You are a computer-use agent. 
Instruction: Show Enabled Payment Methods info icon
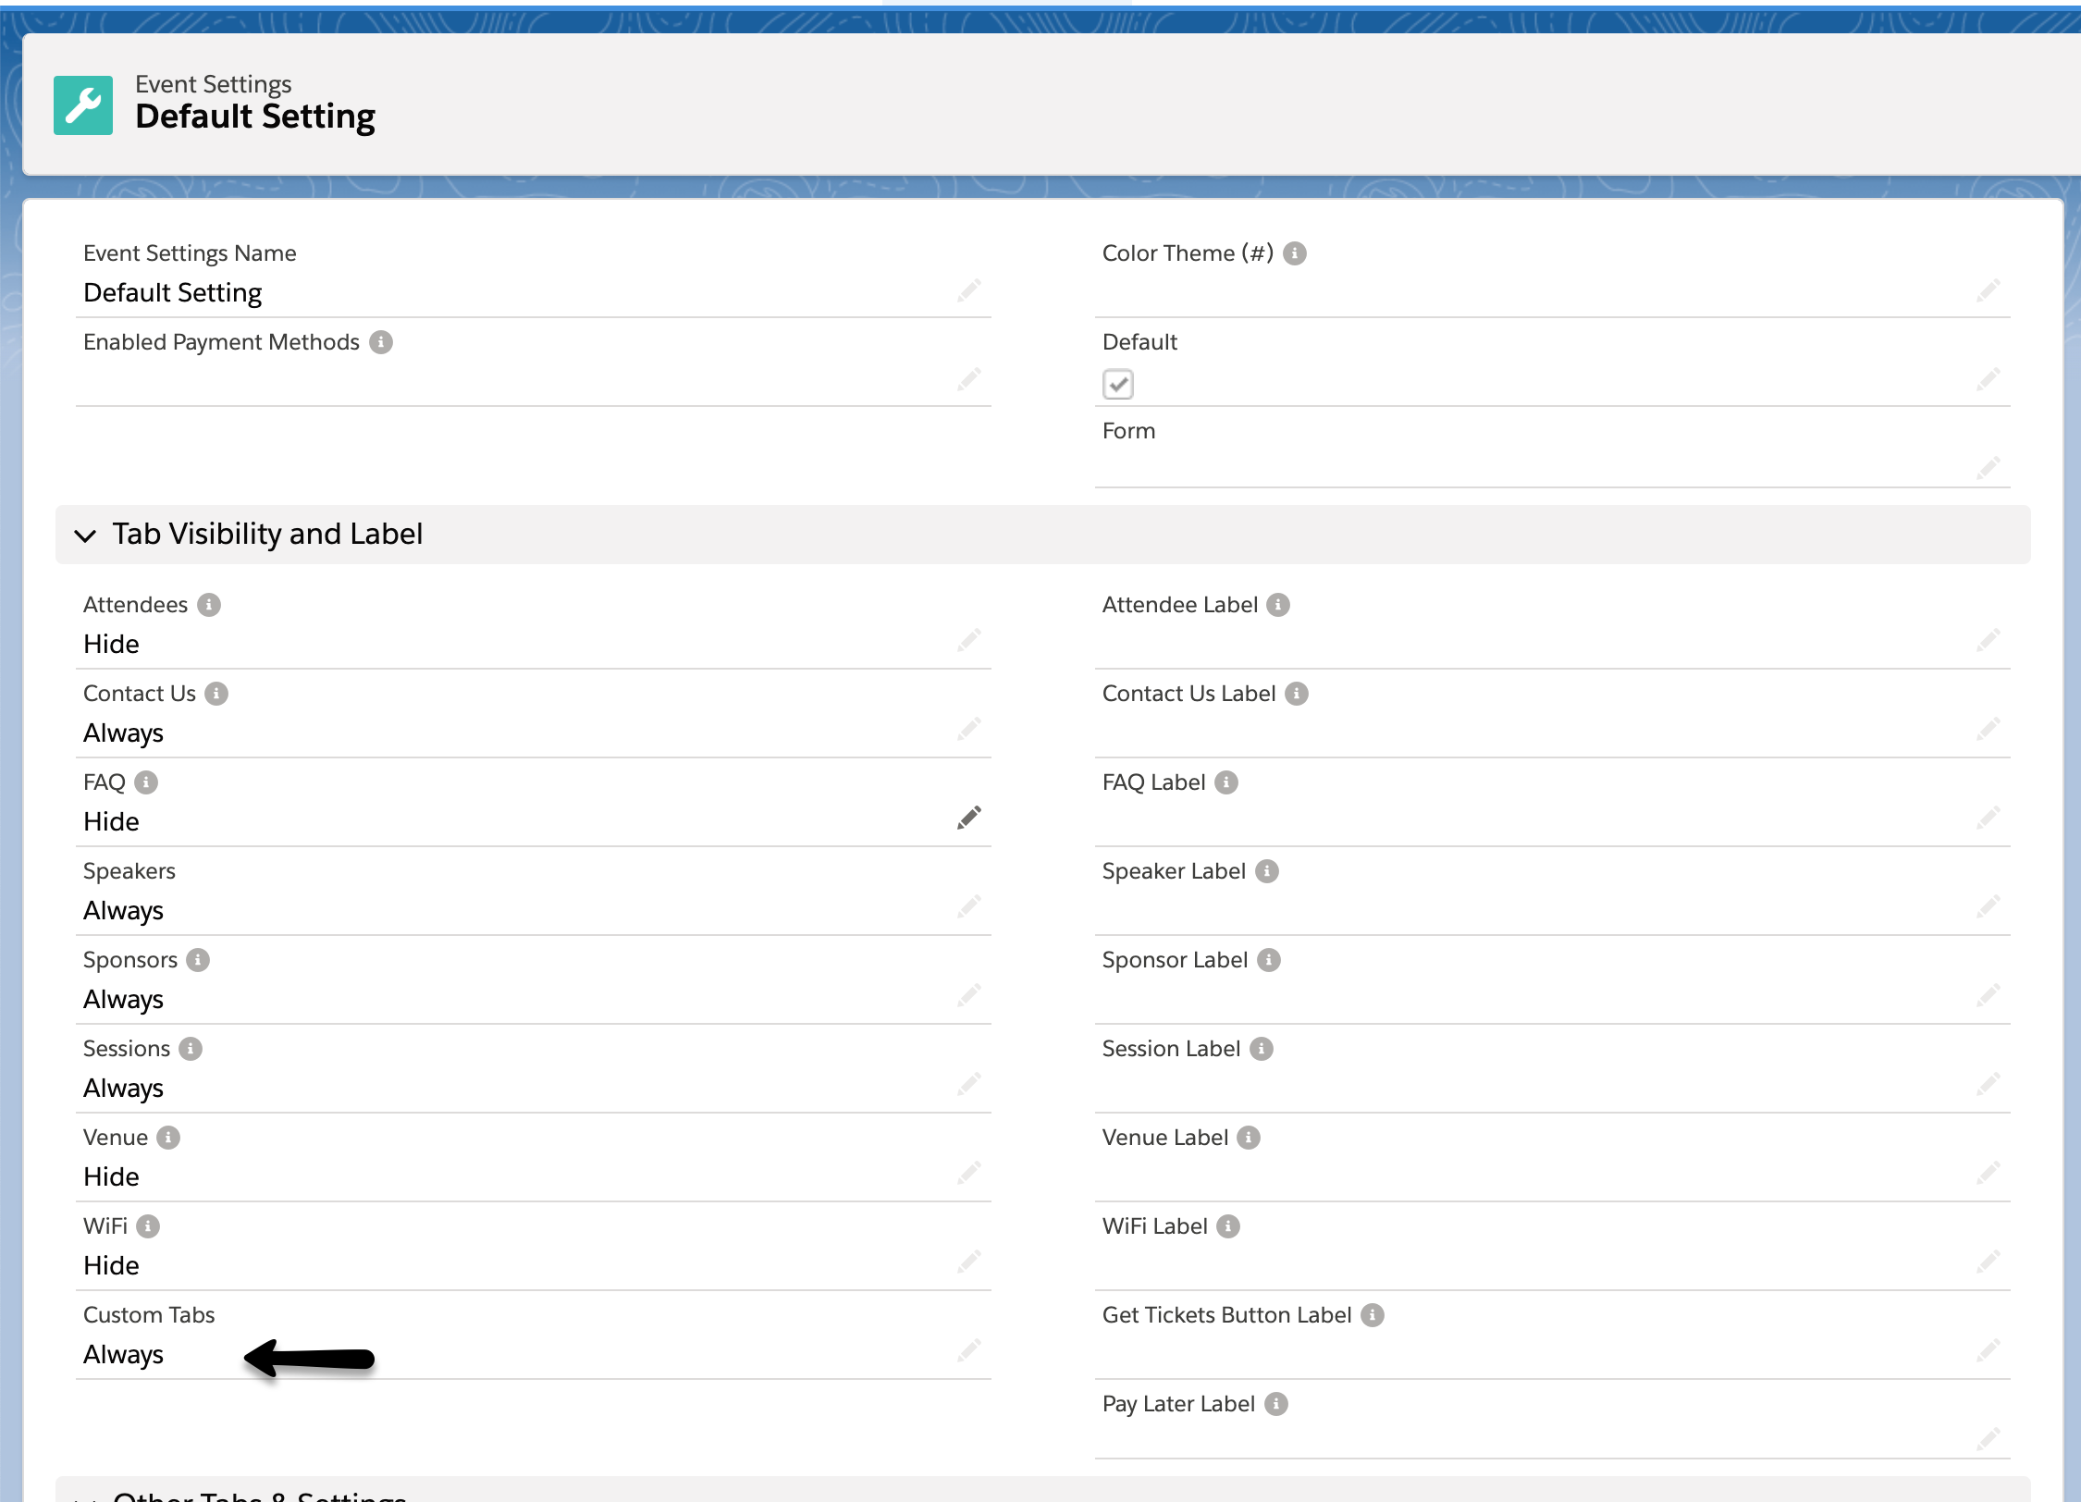pos(381,342)
